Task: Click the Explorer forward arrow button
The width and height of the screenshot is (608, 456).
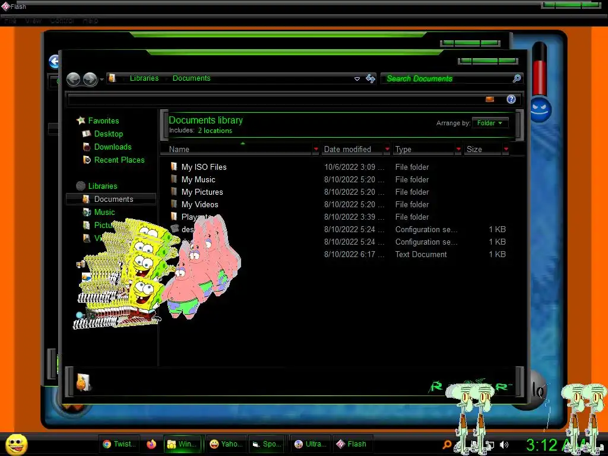Action: pyautogui.click(x=90, y=79)
